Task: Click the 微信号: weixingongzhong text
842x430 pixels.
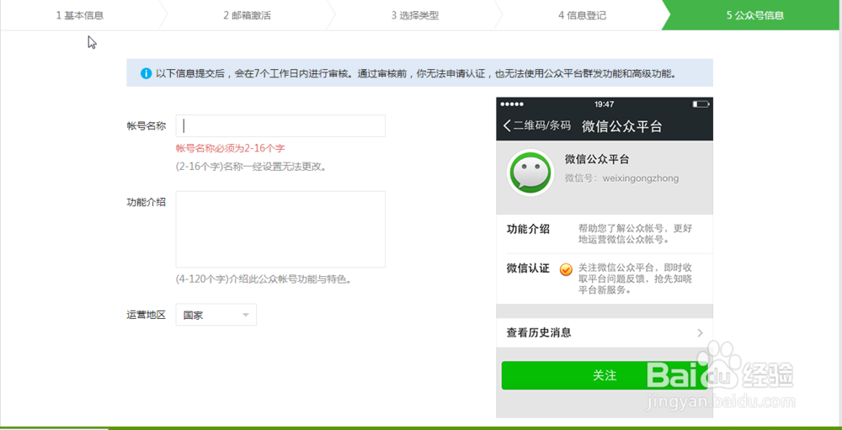Action: (621, 178)
